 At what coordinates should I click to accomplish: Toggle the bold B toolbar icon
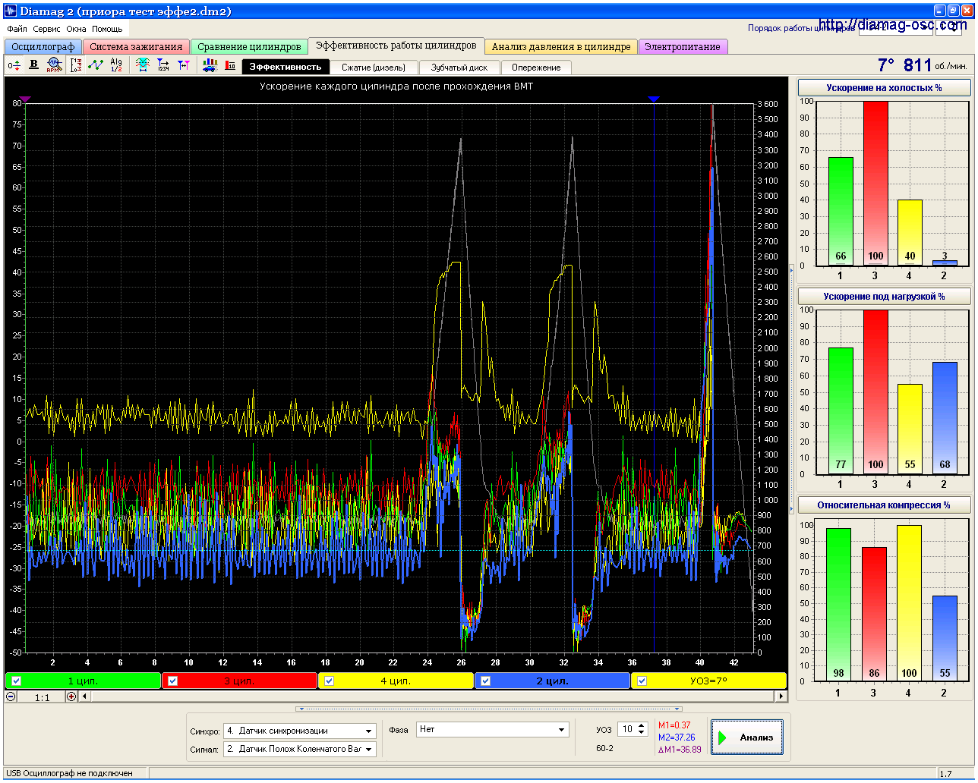coord(33,65)
